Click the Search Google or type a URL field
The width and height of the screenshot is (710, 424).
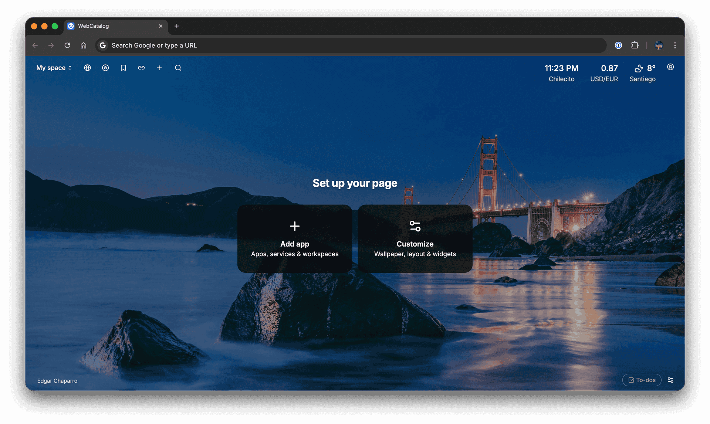point(351,45)
